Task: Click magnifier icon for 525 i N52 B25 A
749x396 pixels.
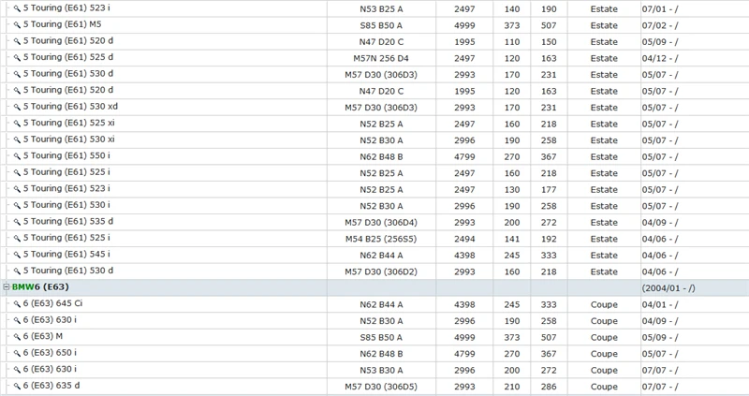Action: point(17,172)
